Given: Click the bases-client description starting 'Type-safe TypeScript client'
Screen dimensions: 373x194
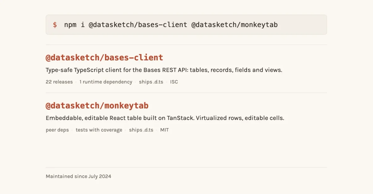Looking at the screenshot, I should [x=164, y=70].
